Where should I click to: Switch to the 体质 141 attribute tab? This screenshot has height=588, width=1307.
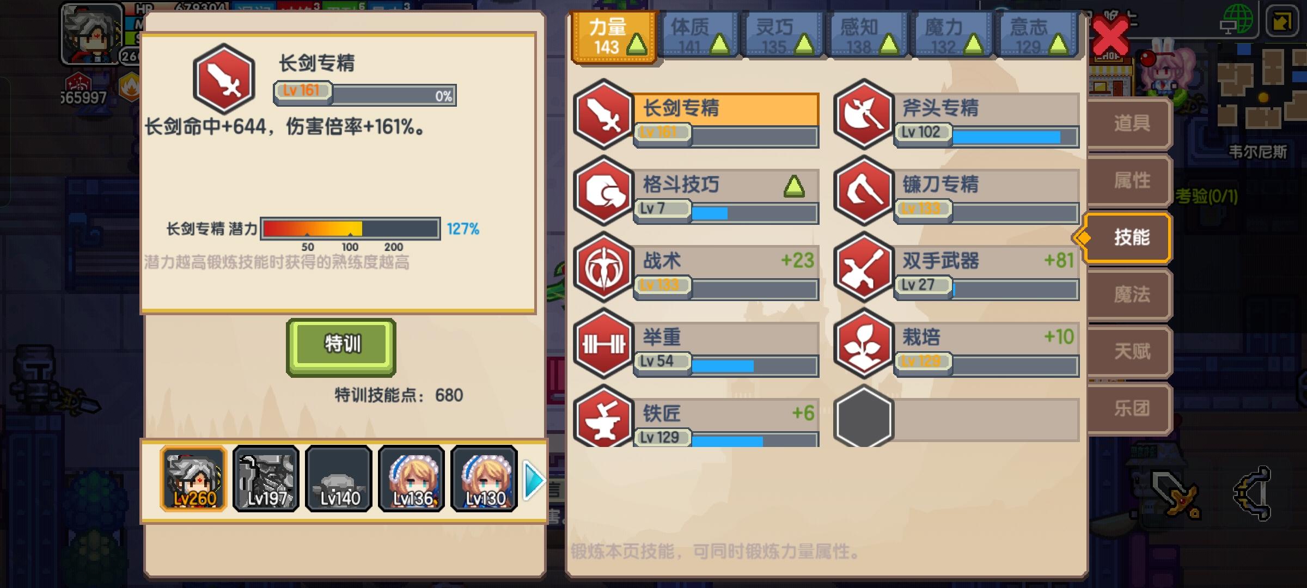(x=698, y=36)
